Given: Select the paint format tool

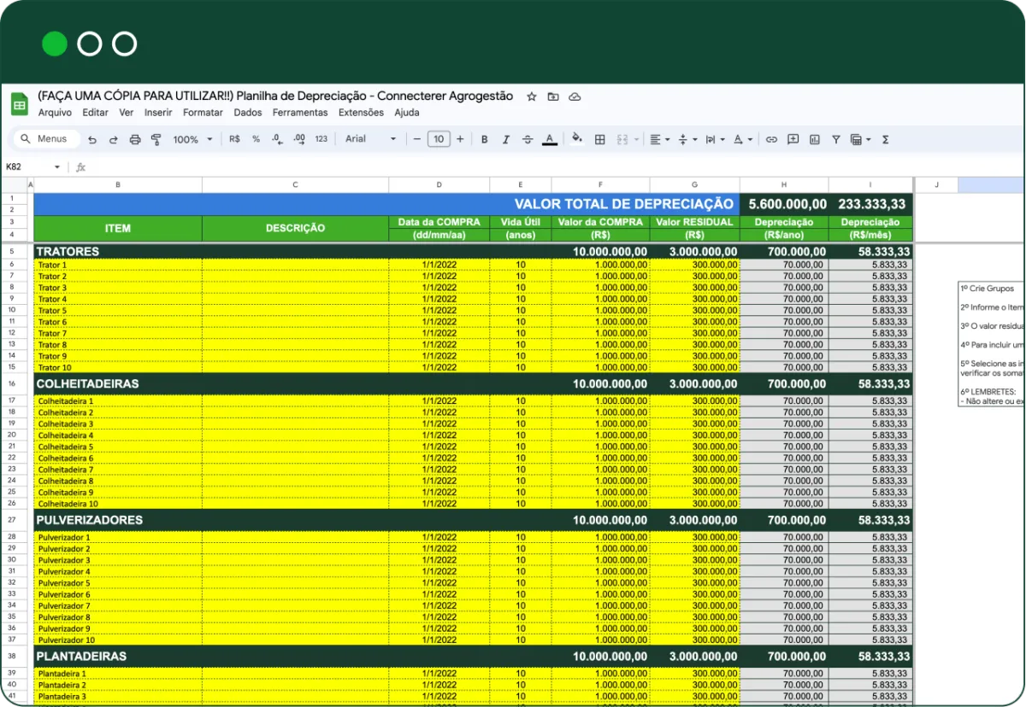Looking at the screenshot, I should click(x=156, y=139).
